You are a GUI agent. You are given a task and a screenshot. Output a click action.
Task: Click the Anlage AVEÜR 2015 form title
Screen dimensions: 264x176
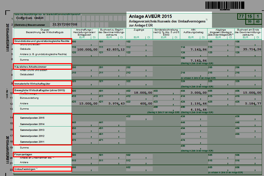point(150,16)
